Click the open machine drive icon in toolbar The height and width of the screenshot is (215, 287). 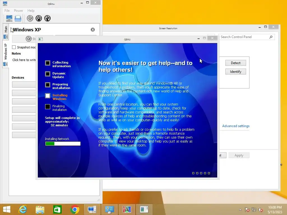tap(18, 18)
